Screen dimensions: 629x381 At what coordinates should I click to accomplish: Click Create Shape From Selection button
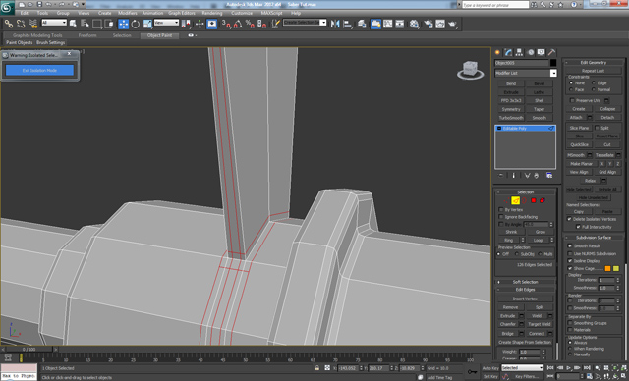(x=525, y=342)
